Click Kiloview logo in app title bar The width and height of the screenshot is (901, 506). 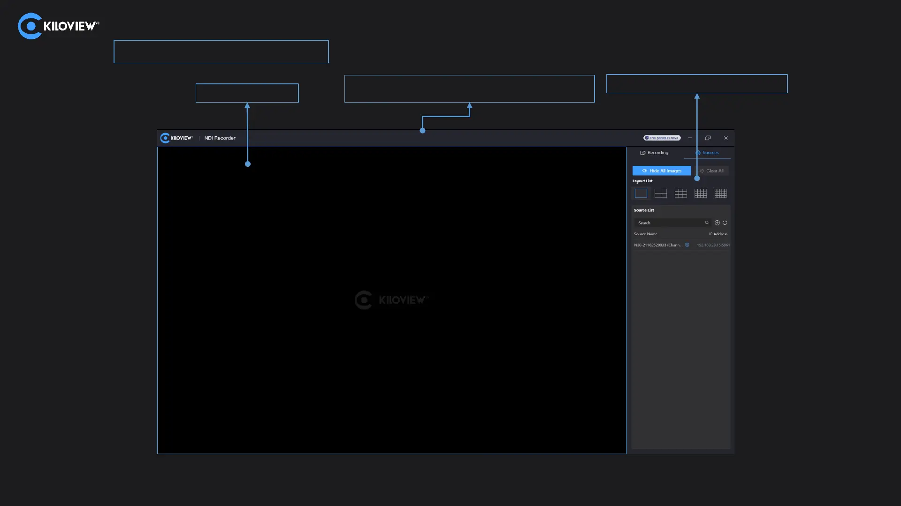click(176, 138)
